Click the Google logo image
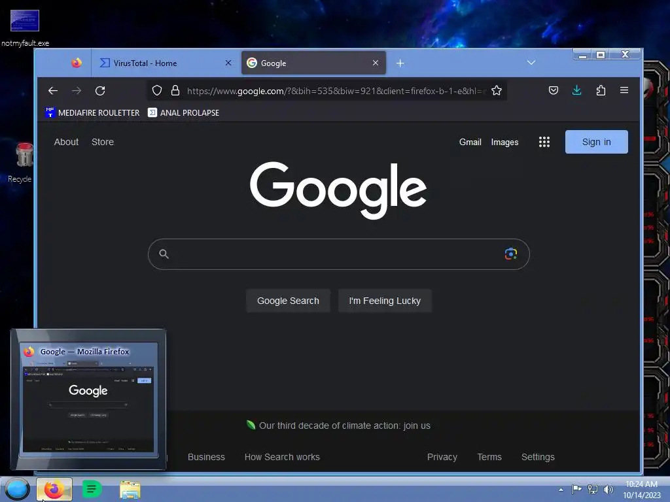 (338, 190)
